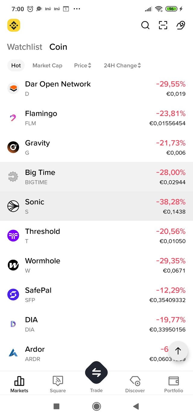The image size is (193, 418).
Task: Tap the headset support icon
Action: 180,25
